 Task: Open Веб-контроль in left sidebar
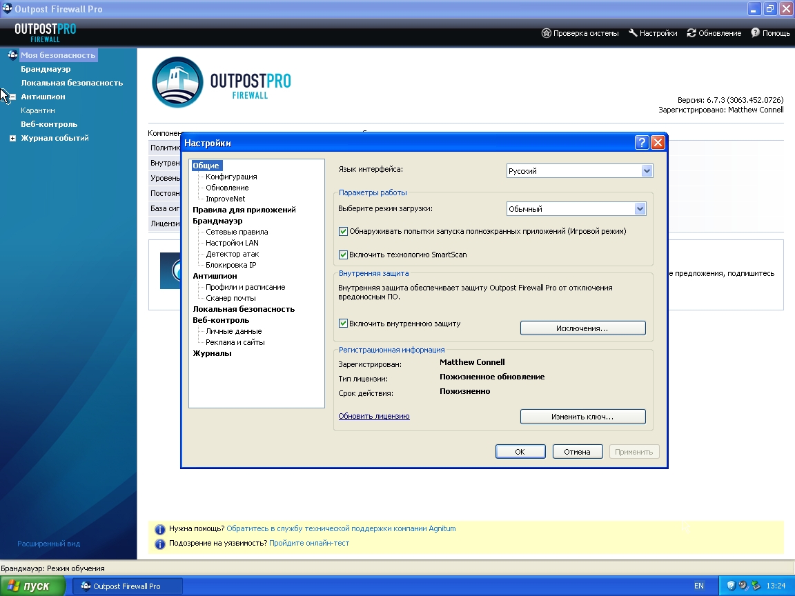click(x=49, y=124)
